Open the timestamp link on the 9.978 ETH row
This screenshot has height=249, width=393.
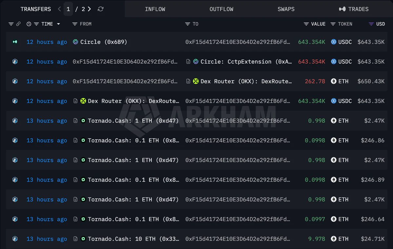pyautogui.click(x=47, y=239)
